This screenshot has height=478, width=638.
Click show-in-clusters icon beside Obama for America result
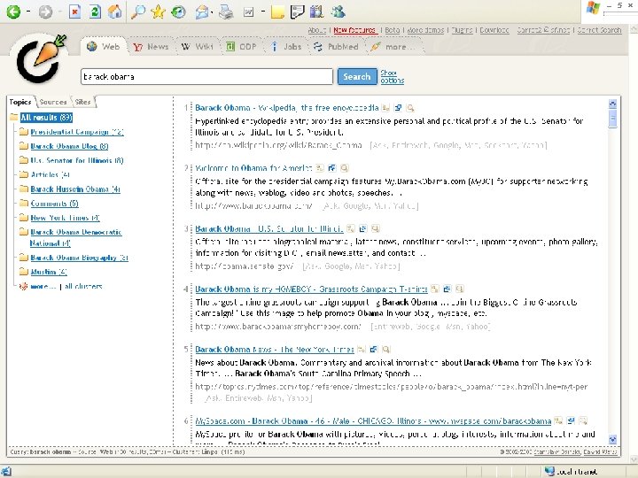point(319,167)
